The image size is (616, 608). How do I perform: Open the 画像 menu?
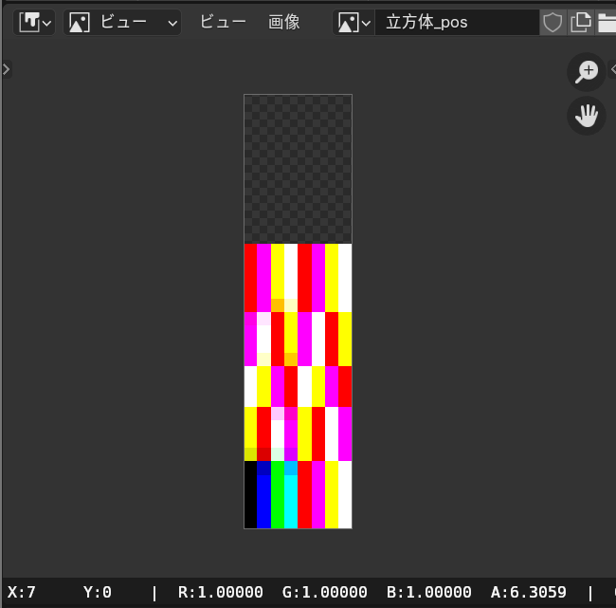point(284,23)
